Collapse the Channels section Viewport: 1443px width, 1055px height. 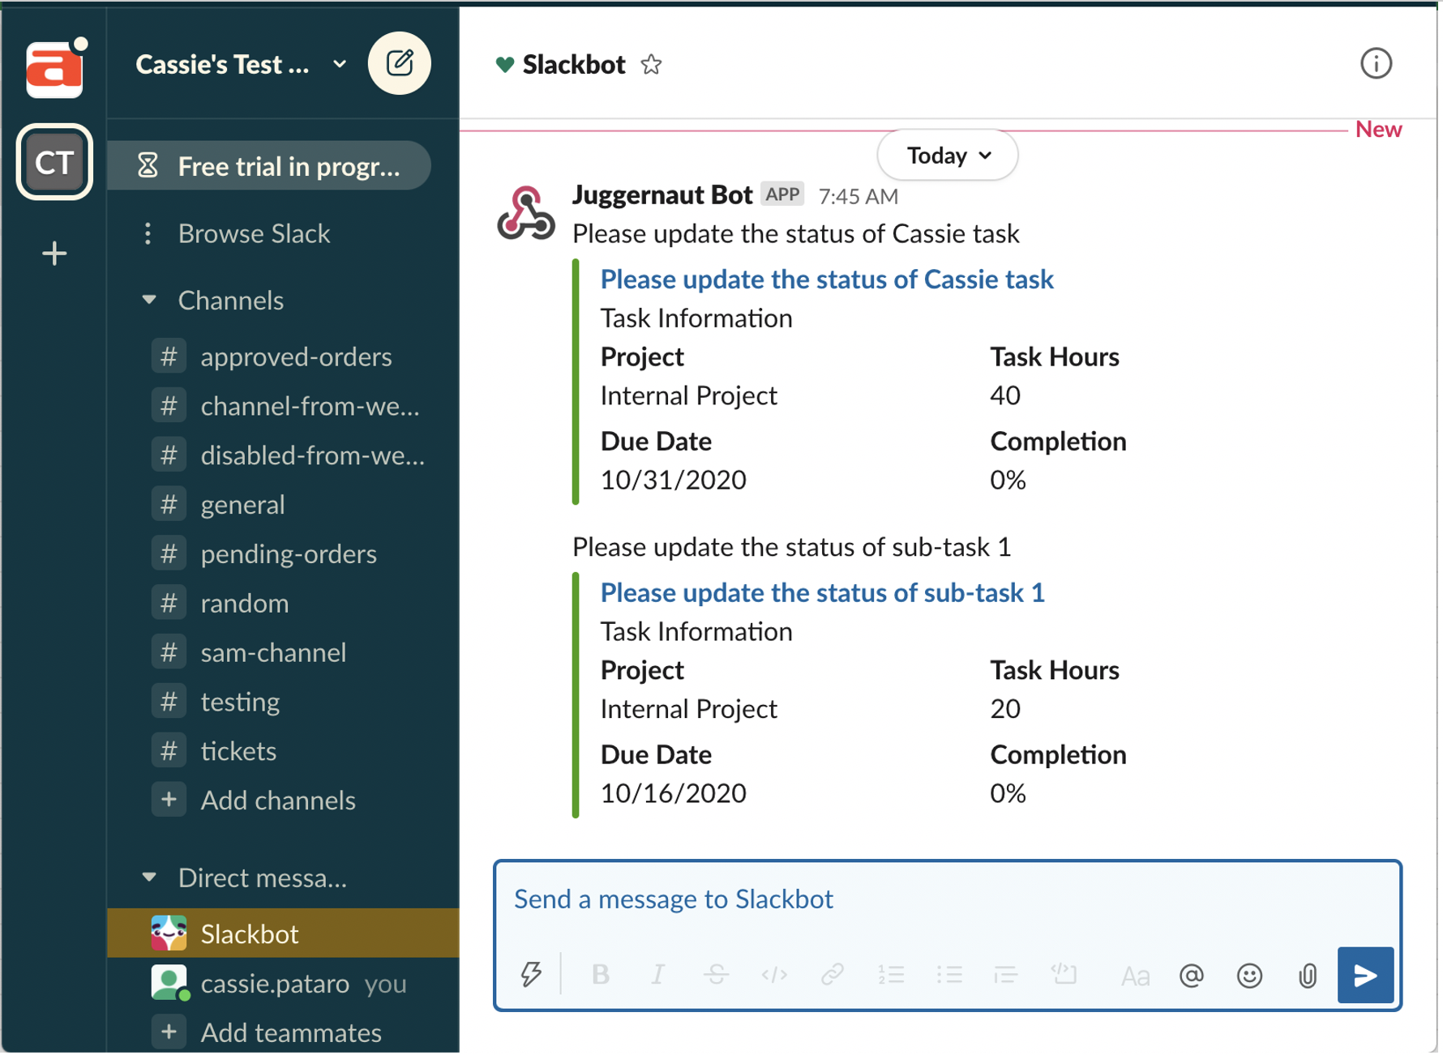click(x=149, y=300)
